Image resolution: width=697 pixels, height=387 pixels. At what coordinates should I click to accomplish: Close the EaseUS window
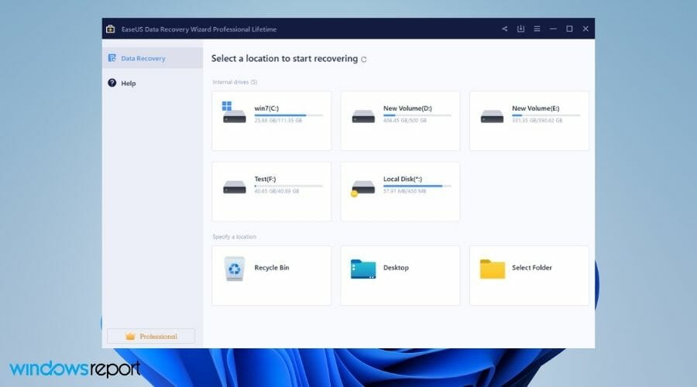[585, 29]
